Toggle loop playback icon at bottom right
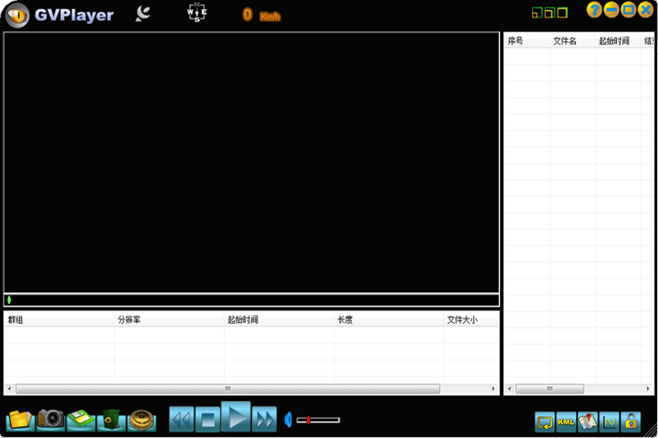 (x=544, y=422)
